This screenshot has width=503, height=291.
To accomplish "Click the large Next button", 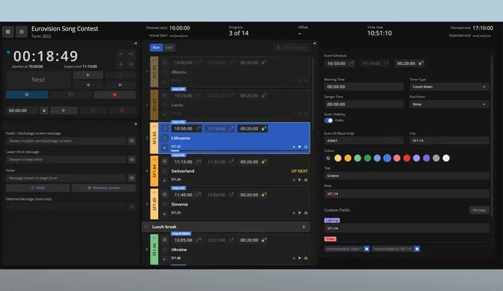I will (x=38, y=80).
